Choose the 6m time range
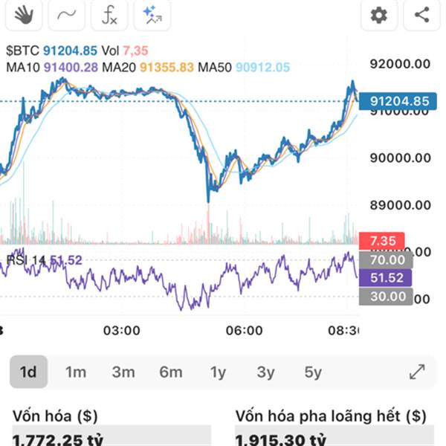 coord(171,372)
